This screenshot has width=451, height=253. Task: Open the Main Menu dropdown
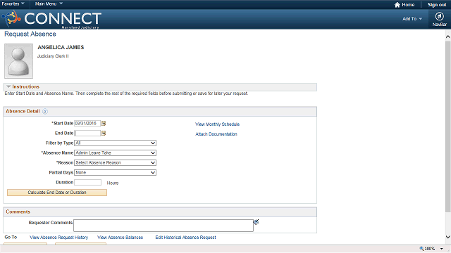click(x=49, y=4)
